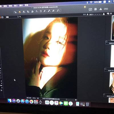Select the Crop tool

click(x=28, y=12)
